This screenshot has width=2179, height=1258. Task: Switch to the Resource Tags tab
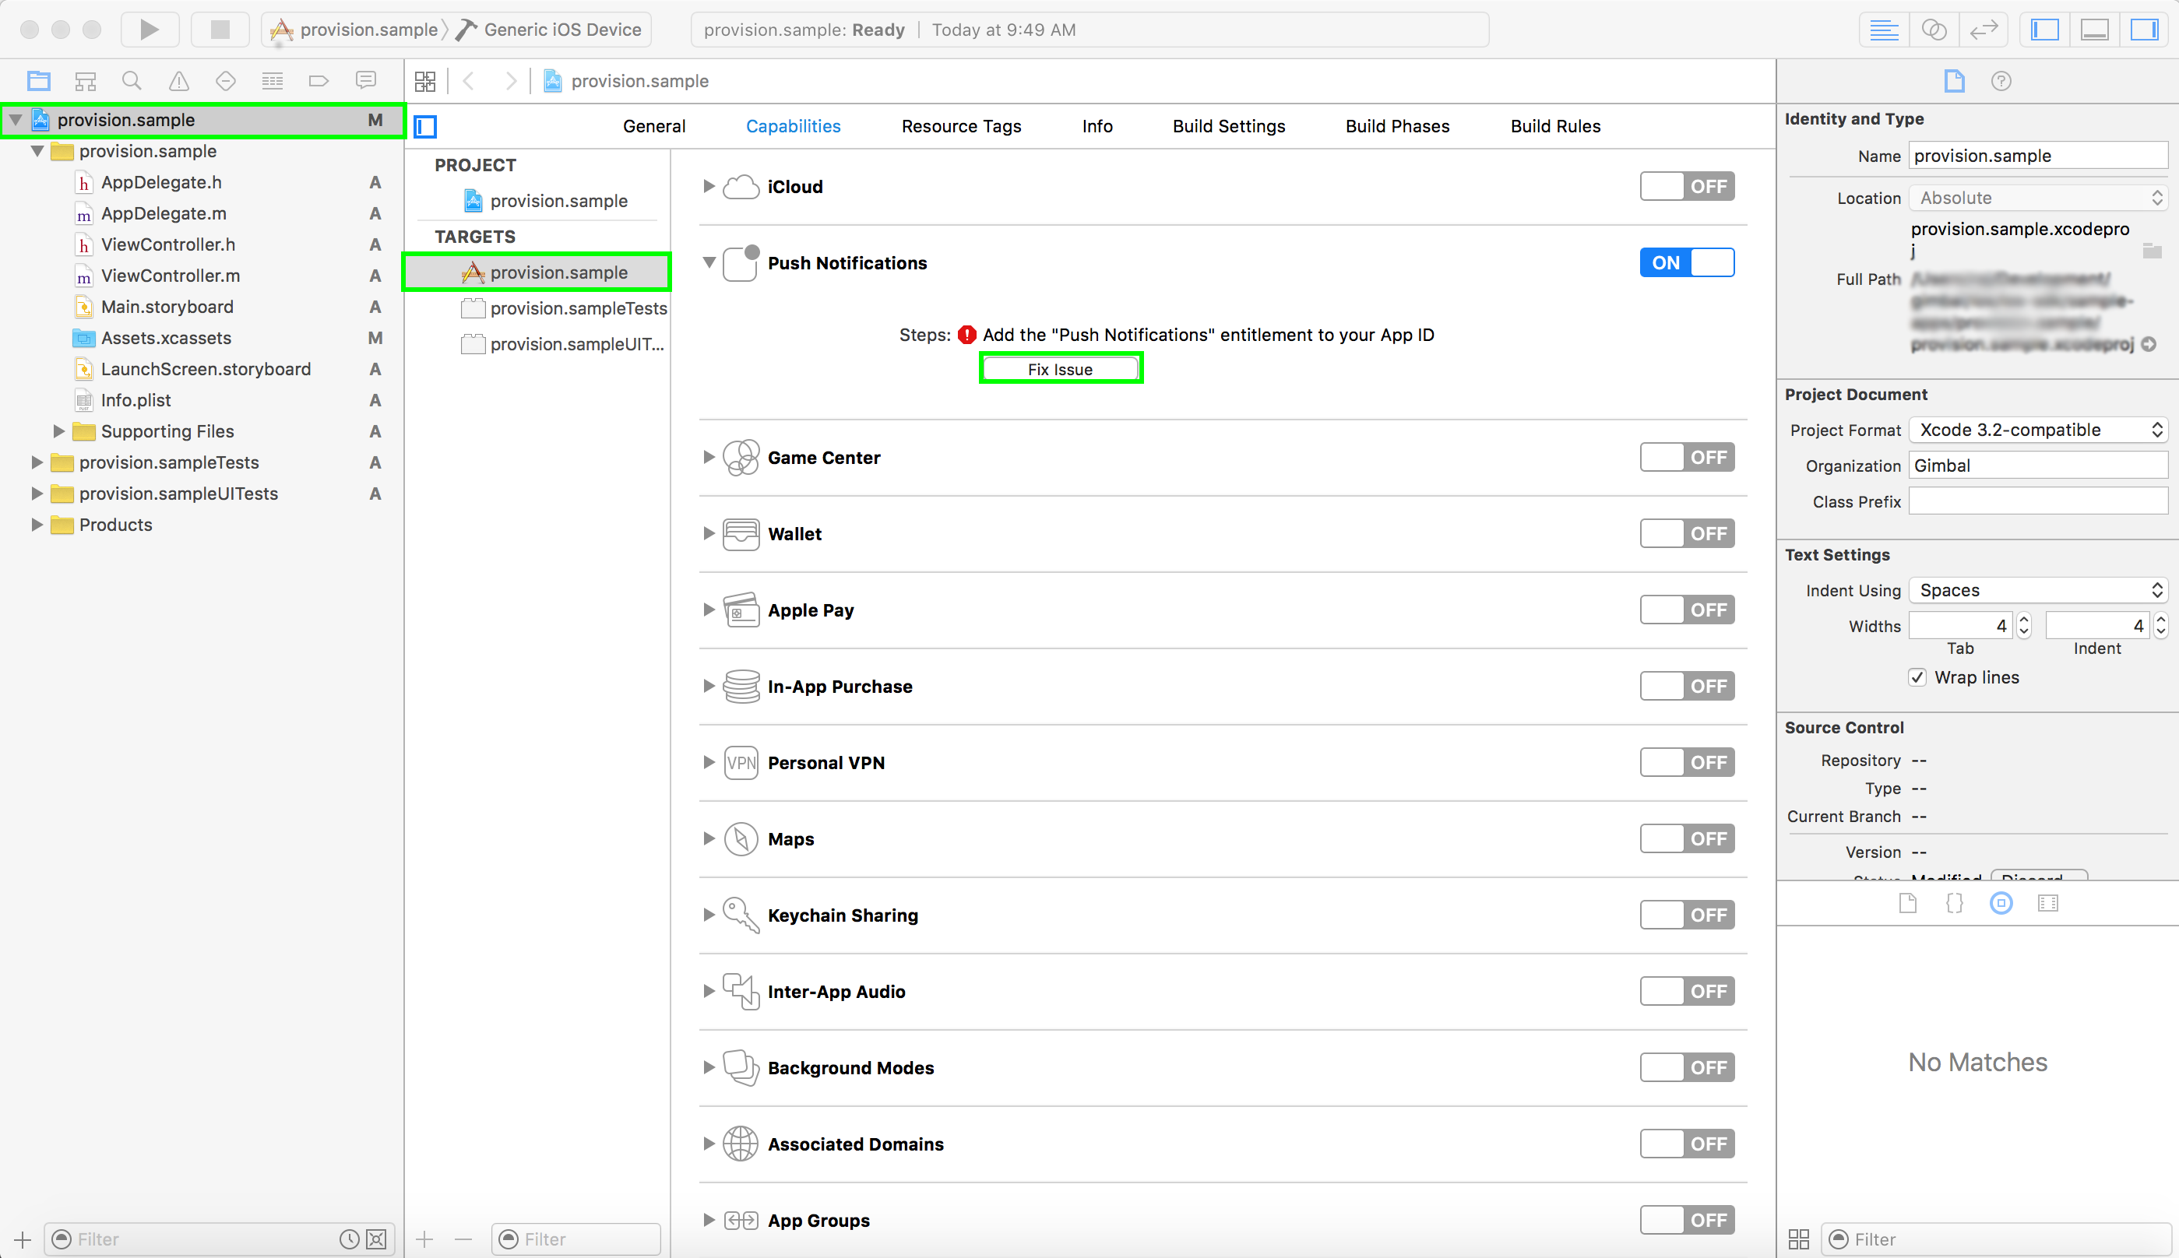pos(961,126)
